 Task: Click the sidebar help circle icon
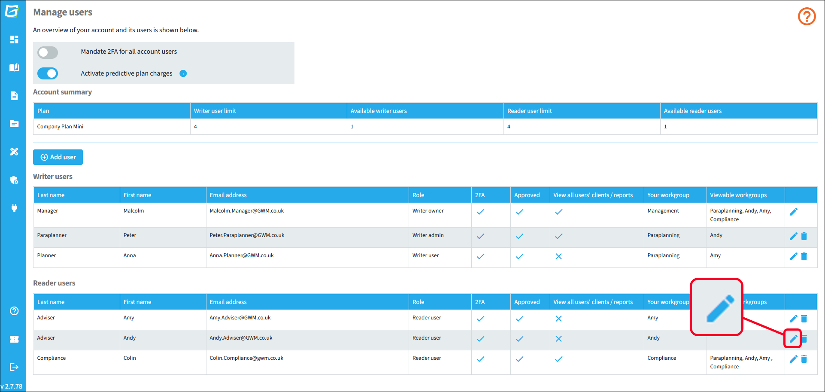14,311
